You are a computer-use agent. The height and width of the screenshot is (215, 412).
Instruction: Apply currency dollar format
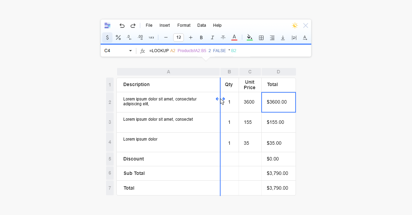pos(107,38)
